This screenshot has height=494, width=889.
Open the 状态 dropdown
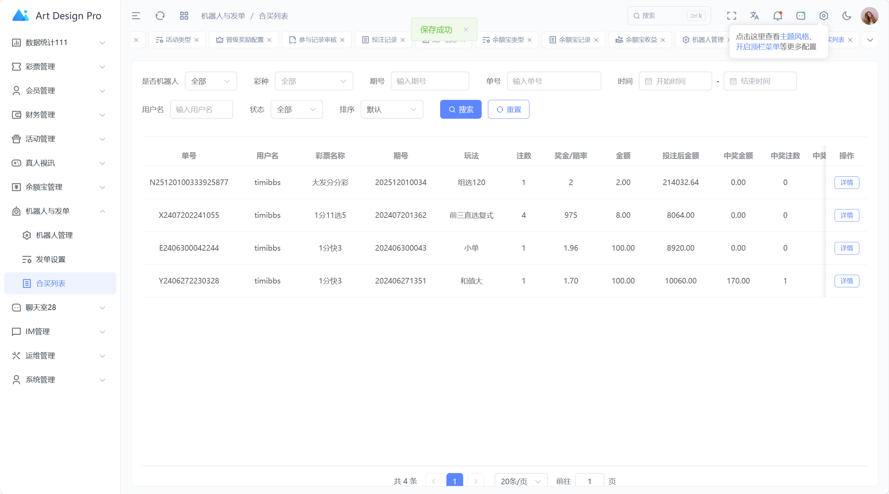click(x=296, y=109)
